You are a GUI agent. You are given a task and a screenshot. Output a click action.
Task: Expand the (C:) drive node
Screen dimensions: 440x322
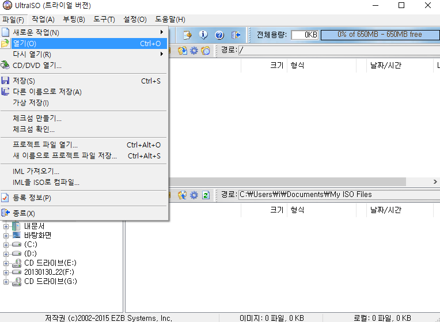pos(6,245)
